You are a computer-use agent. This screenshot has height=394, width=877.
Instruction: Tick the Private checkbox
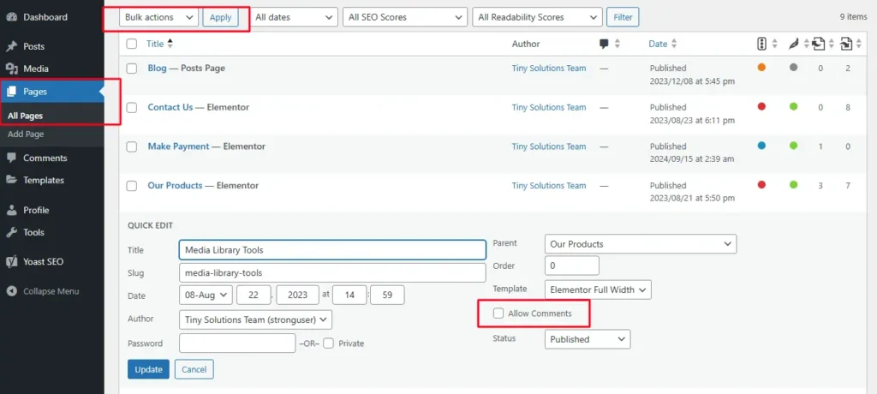click(x=328, y=343)
